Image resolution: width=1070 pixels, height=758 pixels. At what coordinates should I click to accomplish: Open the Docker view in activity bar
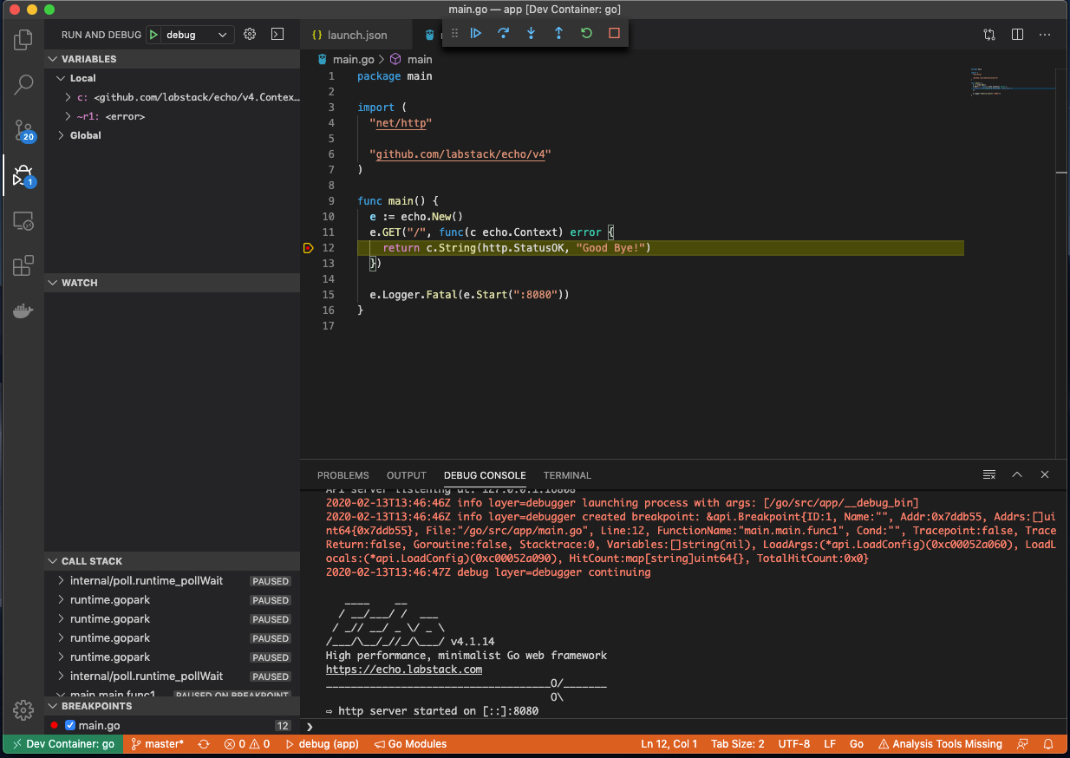[23, 311]
